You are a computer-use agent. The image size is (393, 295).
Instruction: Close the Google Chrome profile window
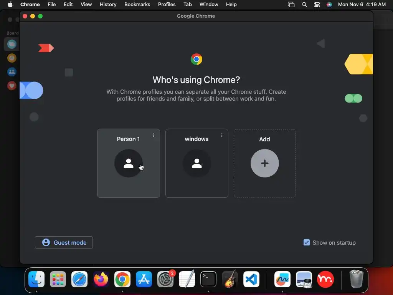(25, 16)
